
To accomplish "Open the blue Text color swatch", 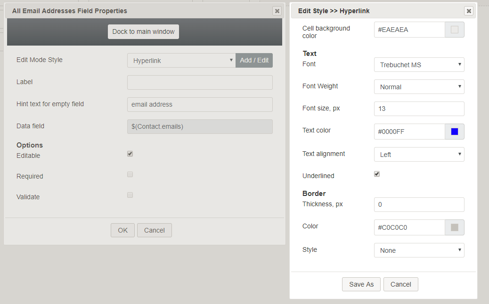I will (x=455, y=132).
